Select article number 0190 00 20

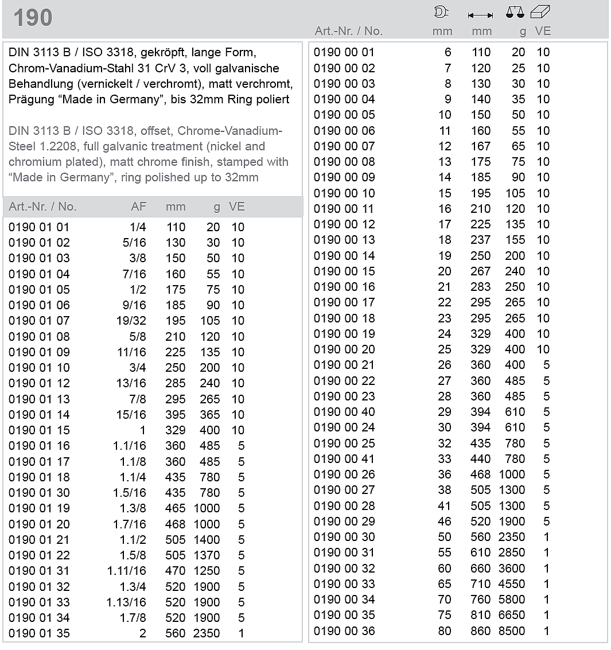tap(344, 349)
